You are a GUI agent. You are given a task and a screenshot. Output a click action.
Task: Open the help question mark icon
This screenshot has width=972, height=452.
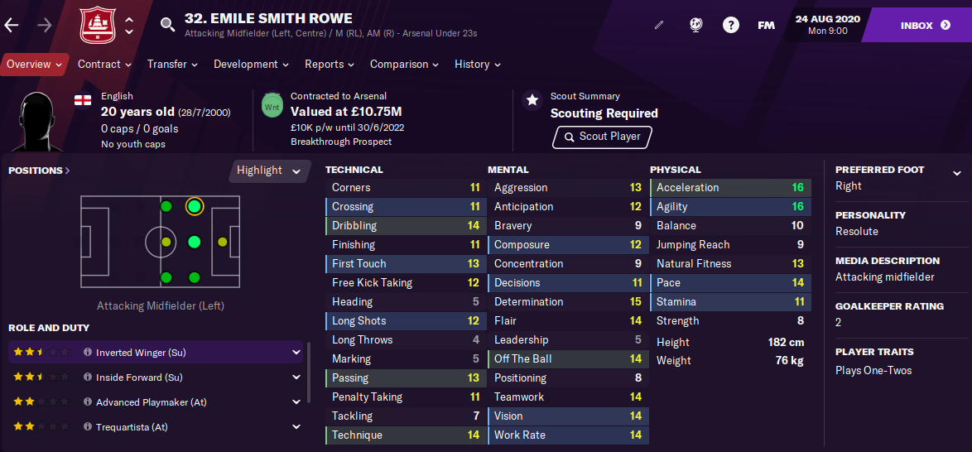click(731, 26)
